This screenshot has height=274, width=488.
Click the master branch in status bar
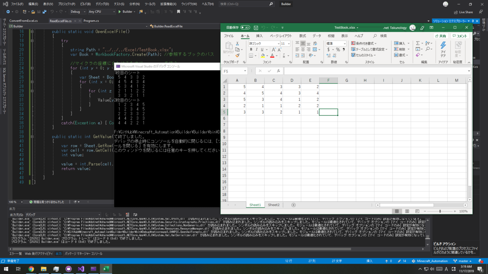(462, 261)
